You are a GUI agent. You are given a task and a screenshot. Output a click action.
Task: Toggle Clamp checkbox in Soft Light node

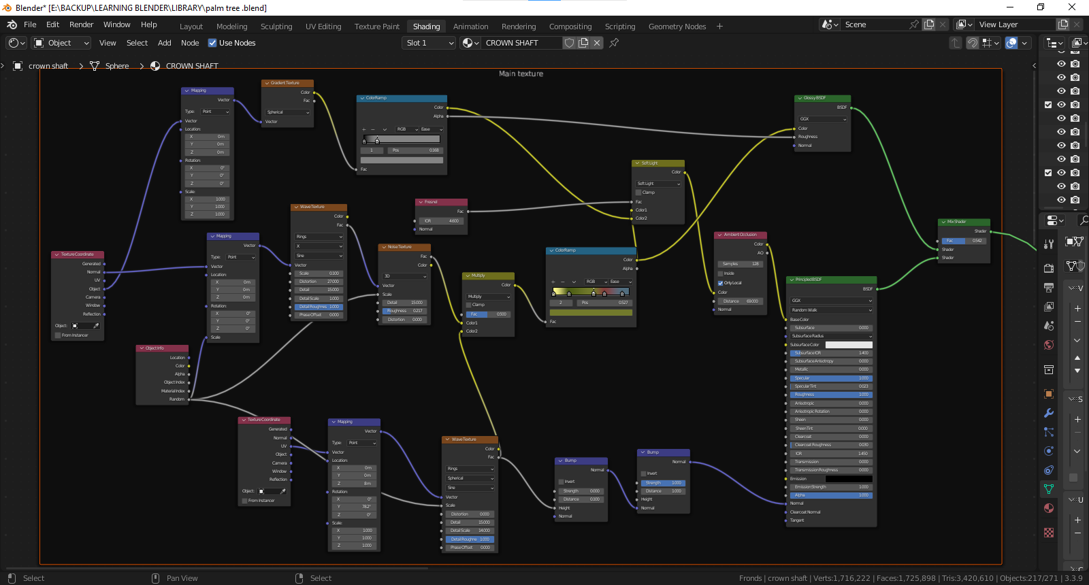pos(638,193)
